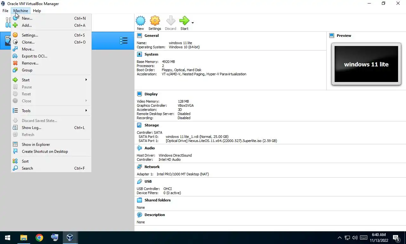
Task: Click the Display section monitor icon
Action: 139,94
